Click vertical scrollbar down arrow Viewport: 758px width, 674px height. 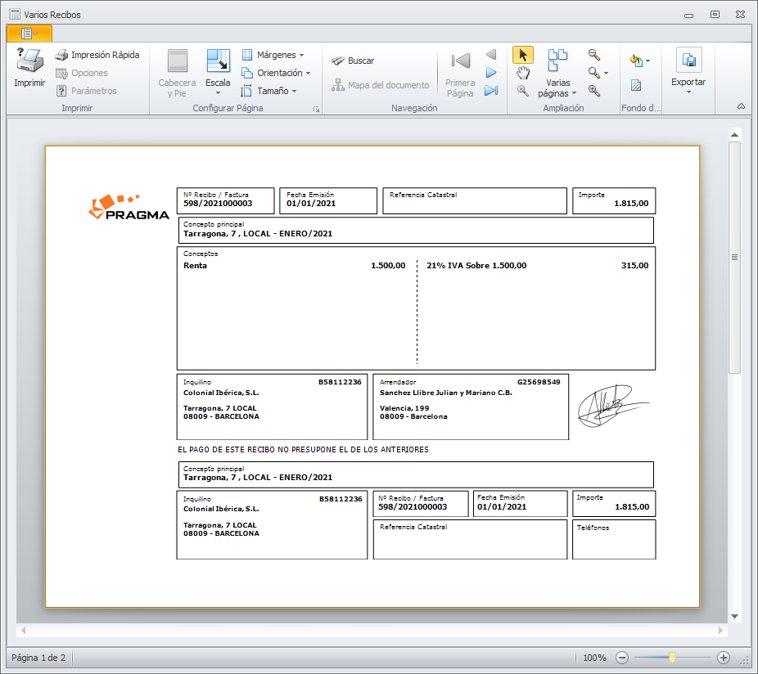click(735, 616)
